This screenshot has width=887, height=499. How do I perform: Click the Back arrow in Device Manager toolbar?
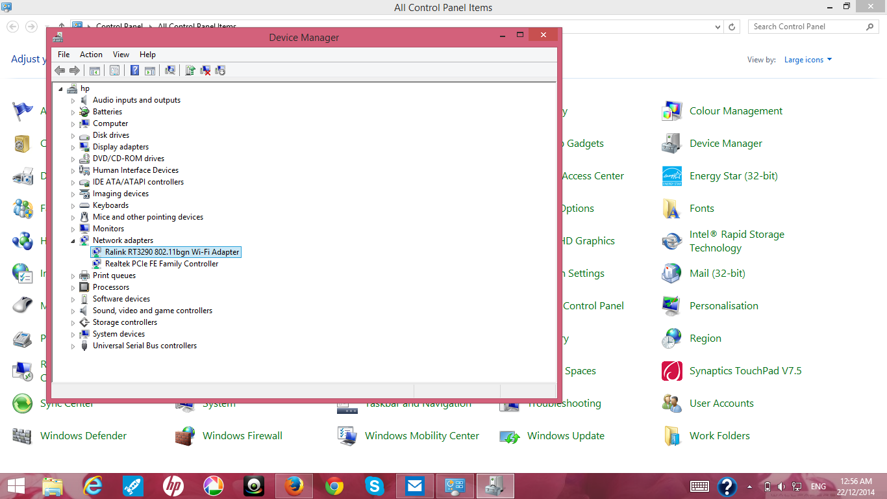(x=60, y=70)
